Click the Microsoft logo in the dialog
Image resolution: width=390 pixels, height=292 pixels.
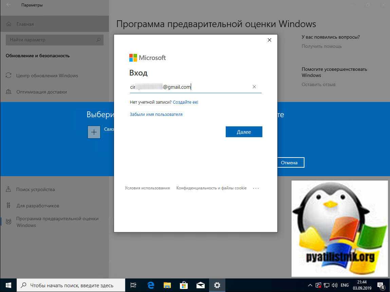148,58
